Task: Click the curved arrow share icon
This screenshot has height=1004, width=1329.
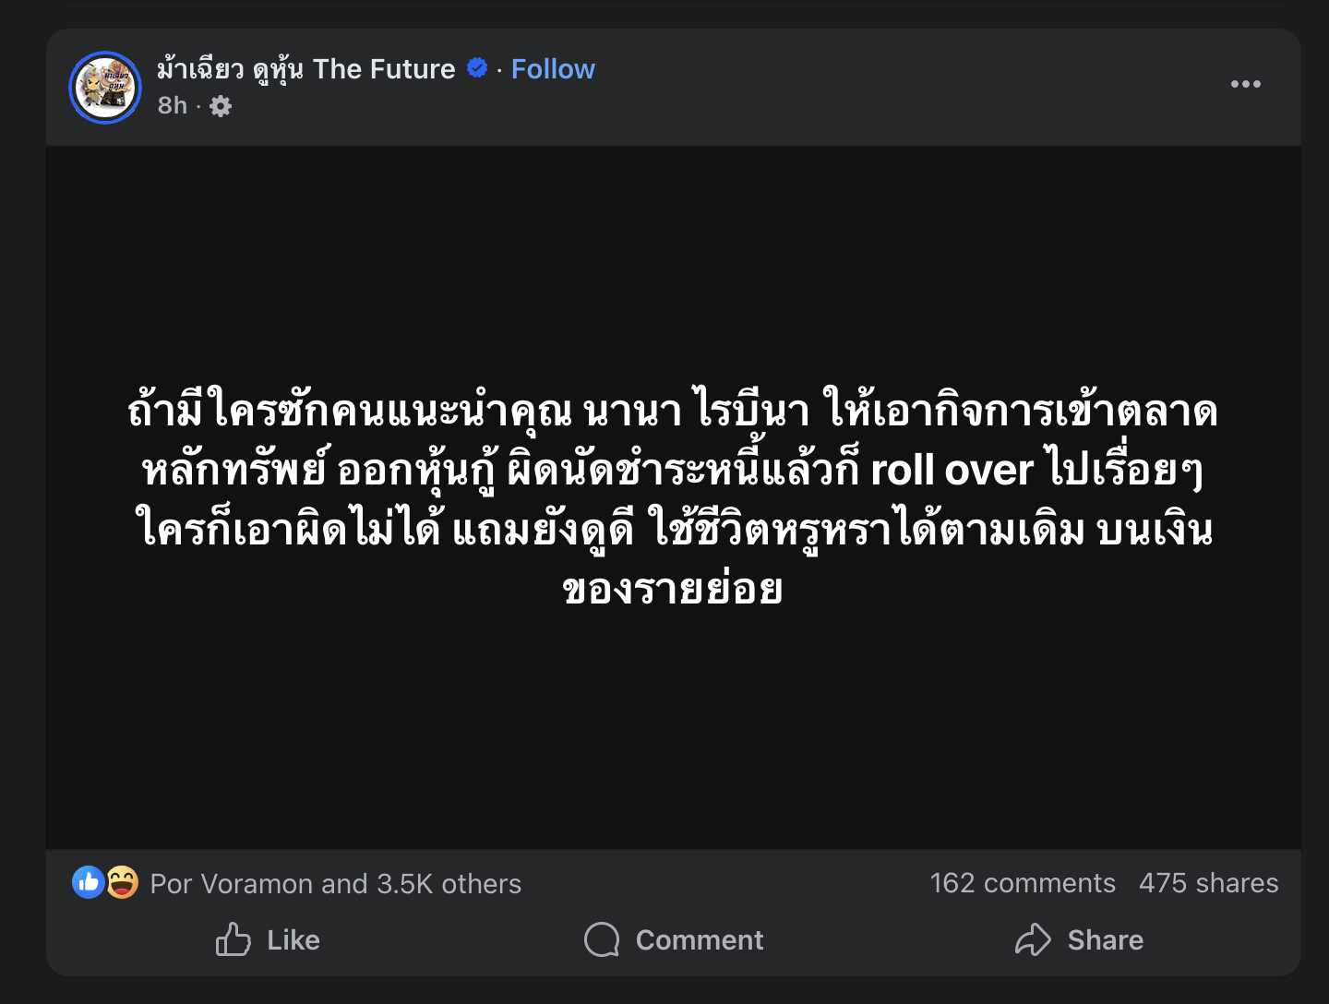Action: [x=1033, y=939]
